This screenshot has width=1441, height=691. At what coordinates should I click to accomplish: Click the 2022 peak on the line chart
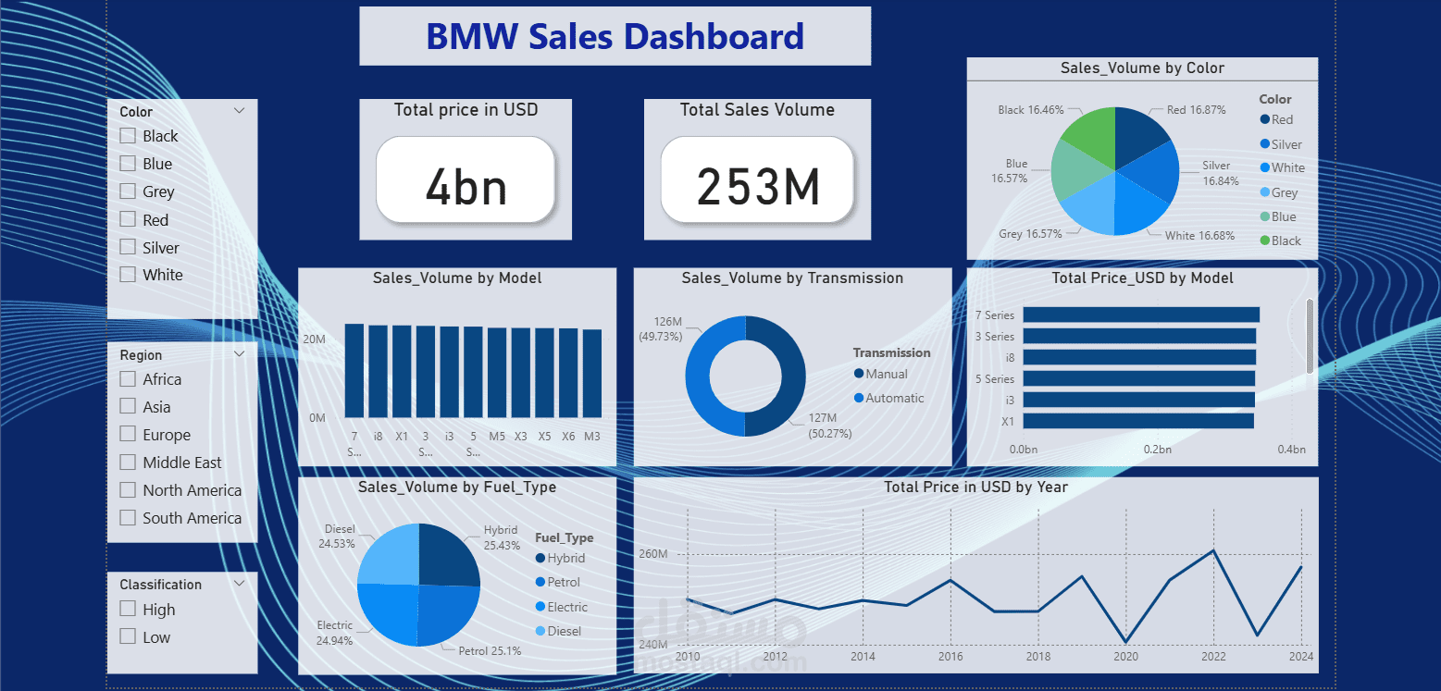coord(1213,550)
